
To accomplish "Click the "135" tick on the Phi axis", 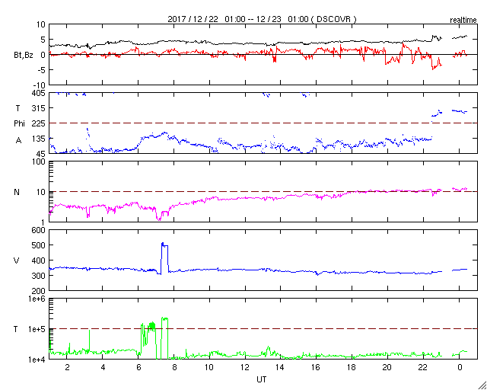I will (40, 139).
